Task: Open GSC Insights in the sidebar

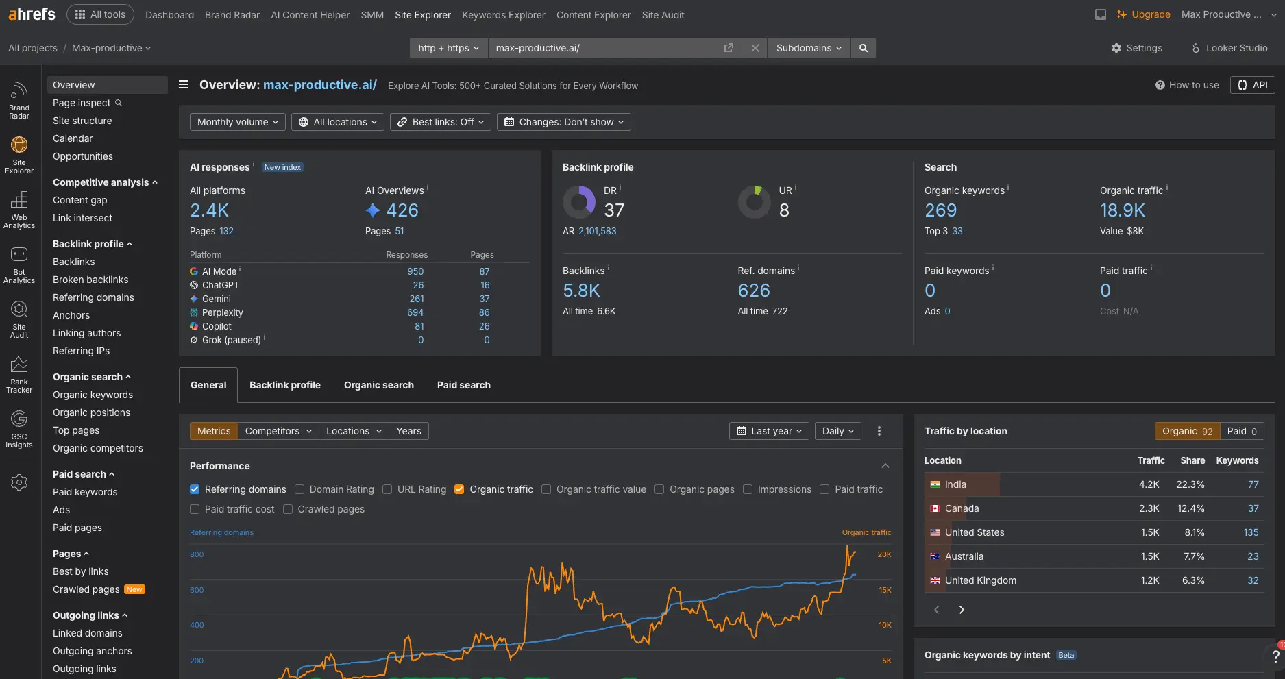Action: (19, 429)
